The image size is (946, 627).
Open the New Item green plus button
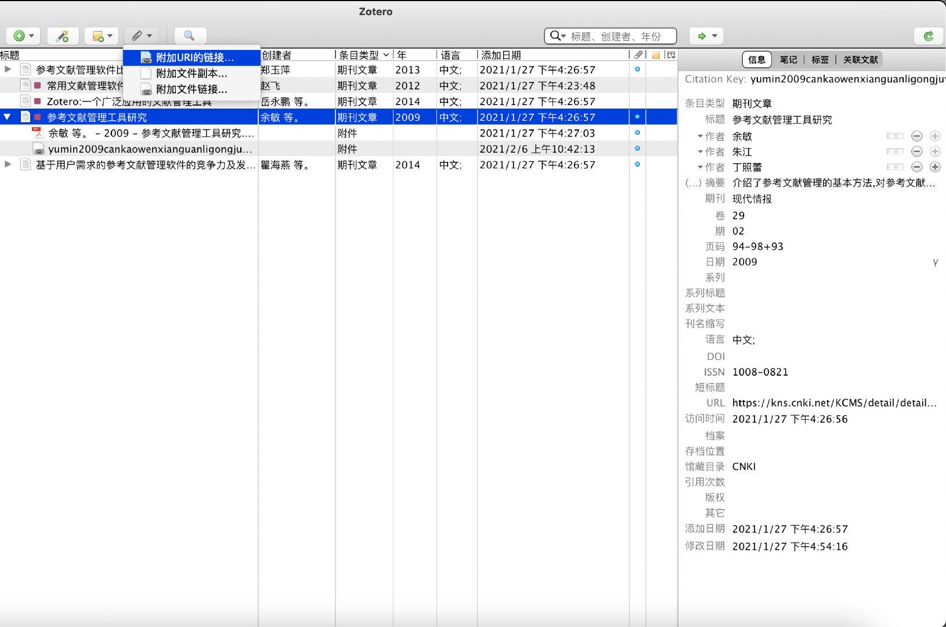[x=23, y=36]
